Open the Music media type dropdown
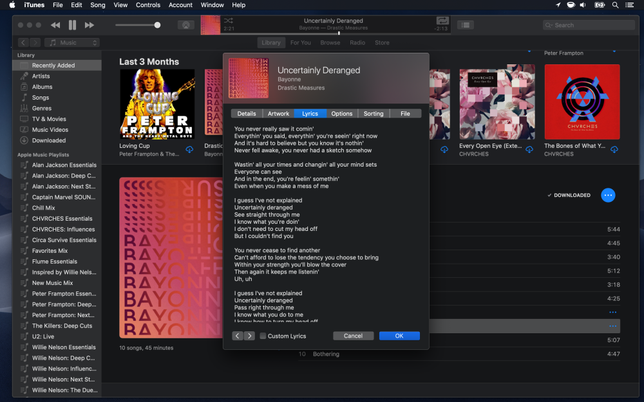This screenshot has height=402, width=644. (72, 42)
